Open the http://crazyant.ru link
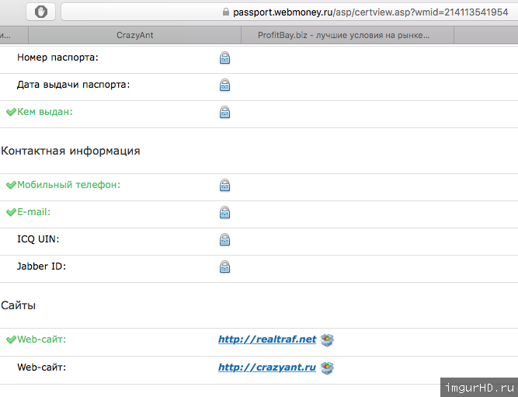Screen dimensions: 518x397 click(x=267, y=367)
